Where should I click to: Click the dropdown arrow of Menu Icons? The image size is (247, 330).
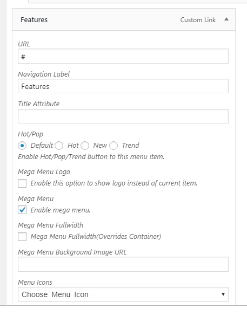(x=223, y=294)
